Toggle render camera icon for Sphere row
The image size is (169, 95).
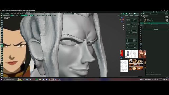(x=168, y=19)
